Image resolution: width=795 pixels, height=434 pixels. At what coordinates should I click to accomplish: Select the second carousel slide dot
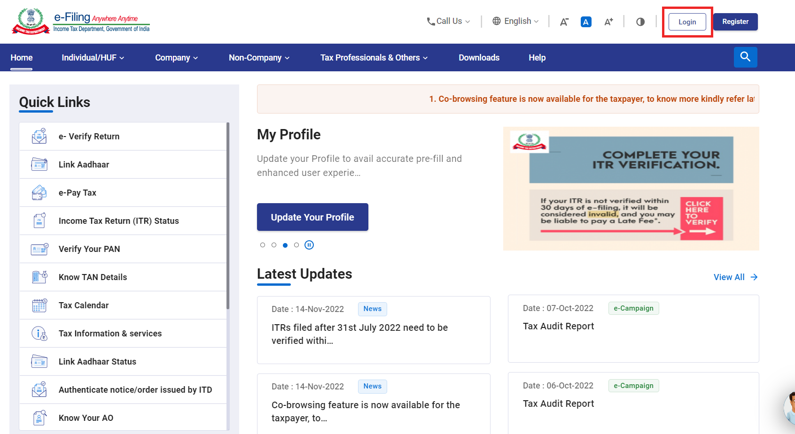pyautogui.click(x=274, y=245)
